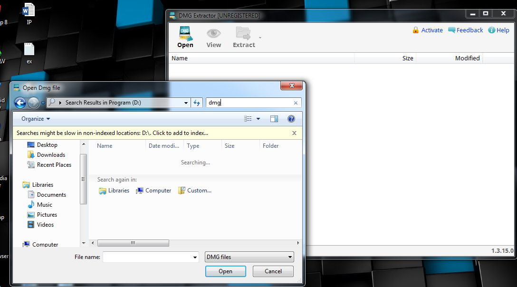Click the Forward navigation arrow in dialog
The height and width of the screenshot is (287, 517).
tap(33, 103)
